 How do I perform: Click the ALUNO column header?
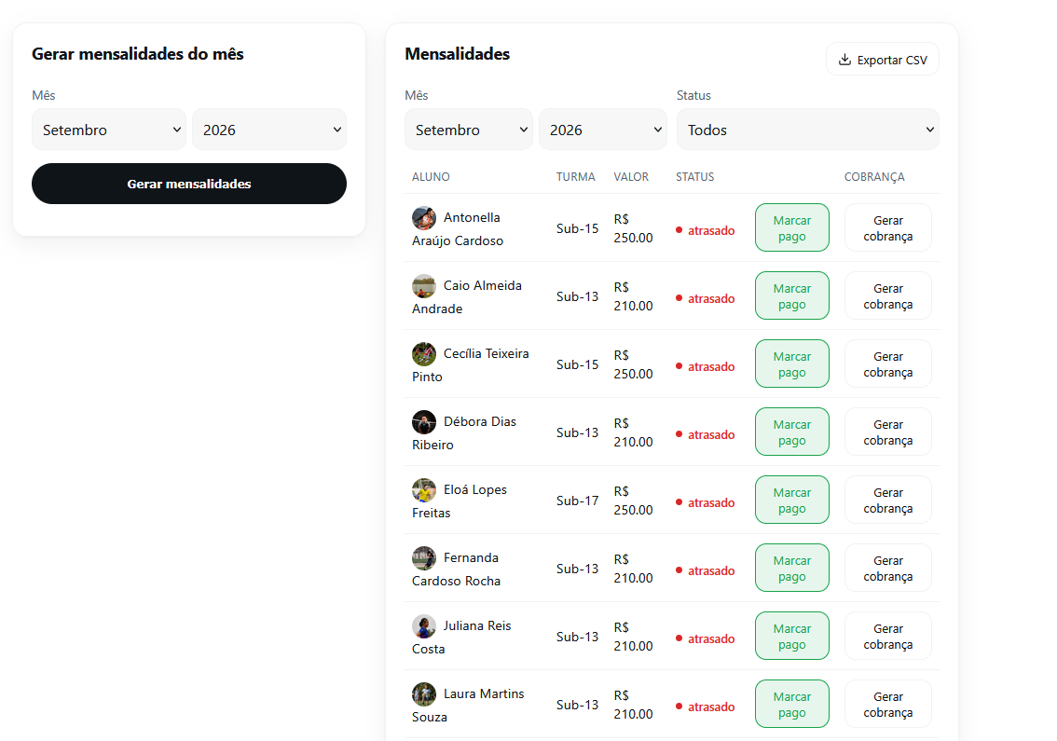(x=431, y=177)
